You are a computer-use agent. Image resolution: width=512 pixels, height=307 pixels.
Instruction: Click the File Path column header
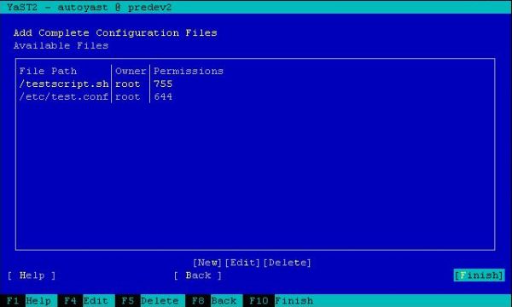coord(48,71)
